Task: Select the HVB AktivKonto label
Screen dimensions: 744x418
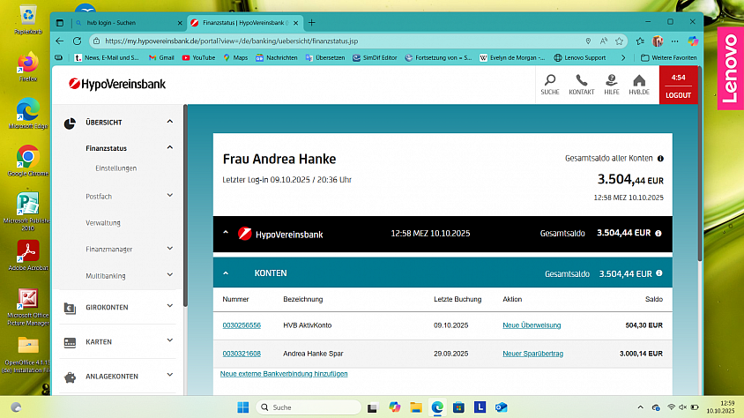Action: [x=308, y=325]
